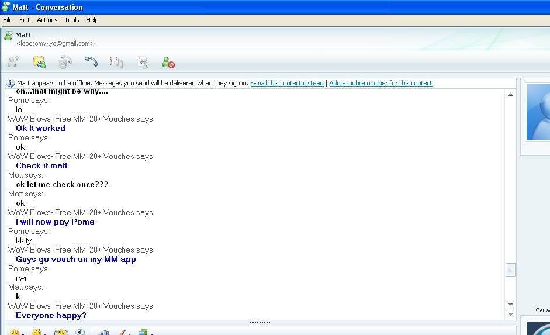Image resolution: width=550 pixels, height=335 pixels.
Task: Click the voice clip speaker icon
Action: click(80, 332)
